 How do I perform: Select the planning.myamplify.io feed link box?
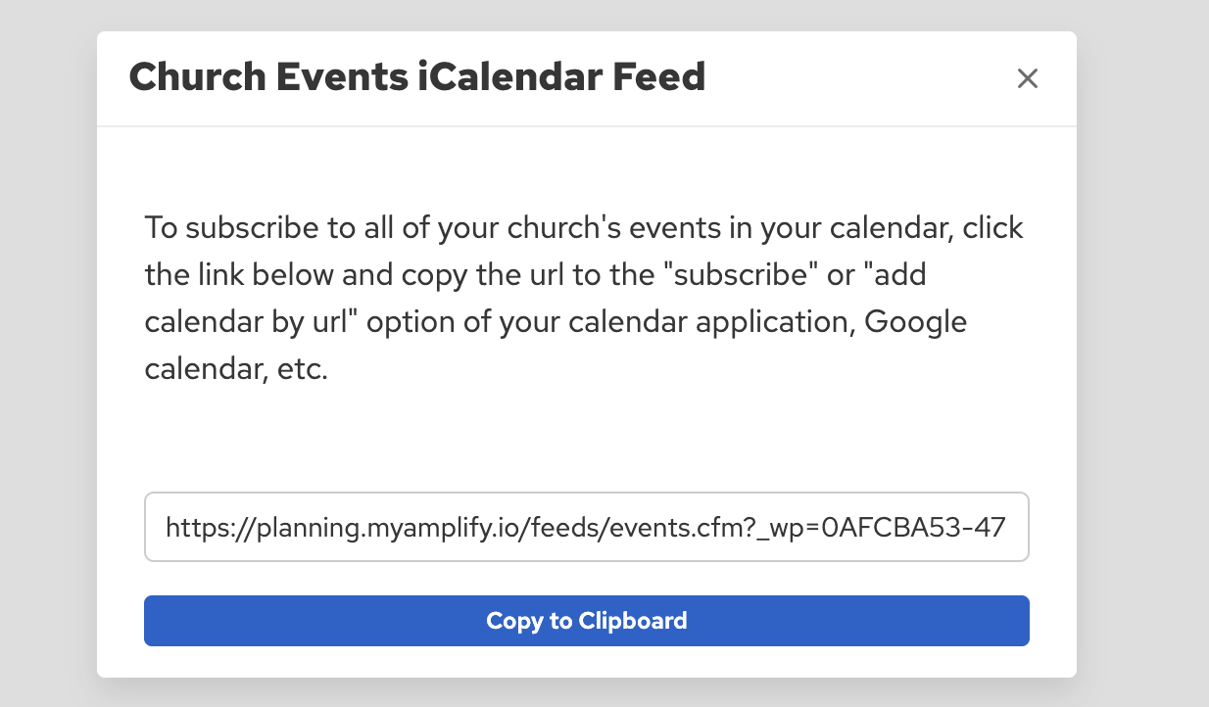[x=586, y=528]
